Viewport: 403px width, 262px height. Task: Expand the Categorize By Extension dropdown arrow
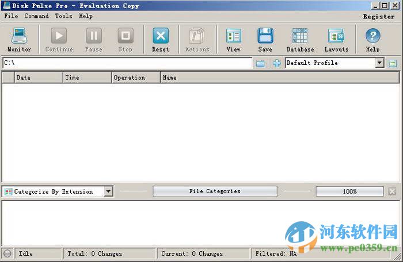pyautogui.click(x=108, y=191)
